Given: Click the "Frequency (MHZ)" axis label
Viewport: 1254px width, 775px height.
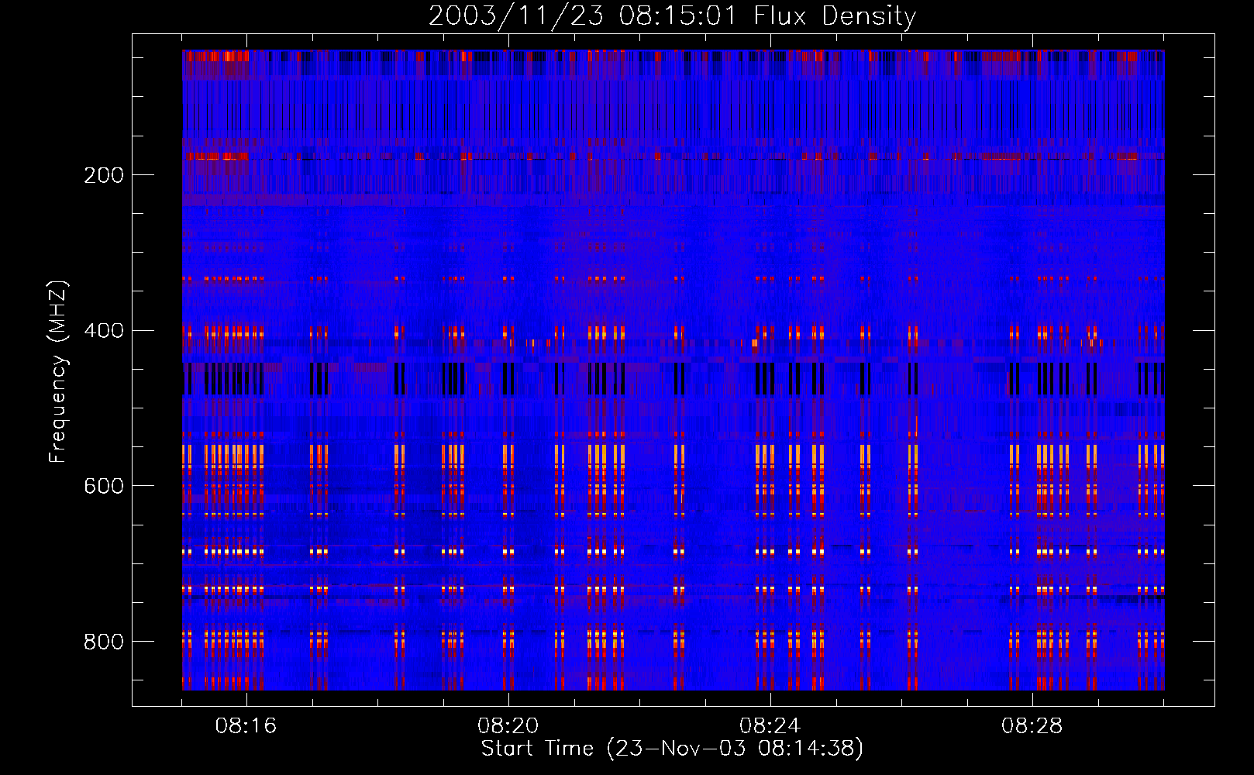Looking at the screenshot, I should click(58, 372).
